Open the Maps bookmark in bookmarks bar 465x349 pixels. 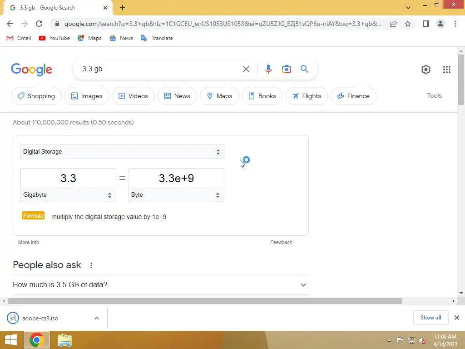(x=89, y=38)
